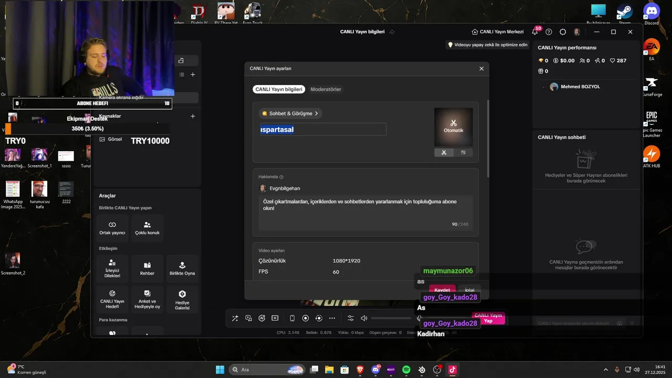Viewport: 672px width, 378px height.
Task: Open İzleyici Dilekleri tool
Action: [112, 269]
